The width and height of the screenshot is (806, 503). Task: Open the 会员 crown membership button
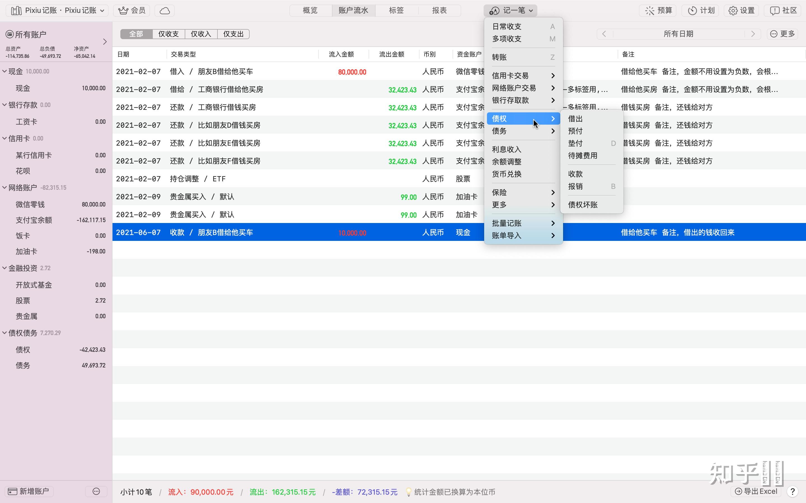click(x=132, y=11)
